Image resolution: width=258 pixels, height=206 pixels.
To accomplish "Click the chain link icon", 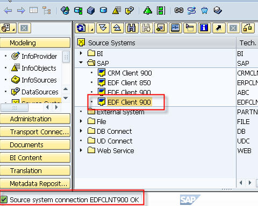I will point(179,10).
